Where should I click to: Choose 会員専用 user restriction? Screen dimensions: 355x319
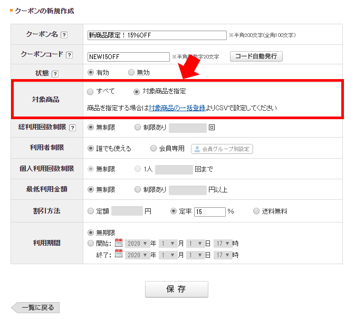coord(153,148)
